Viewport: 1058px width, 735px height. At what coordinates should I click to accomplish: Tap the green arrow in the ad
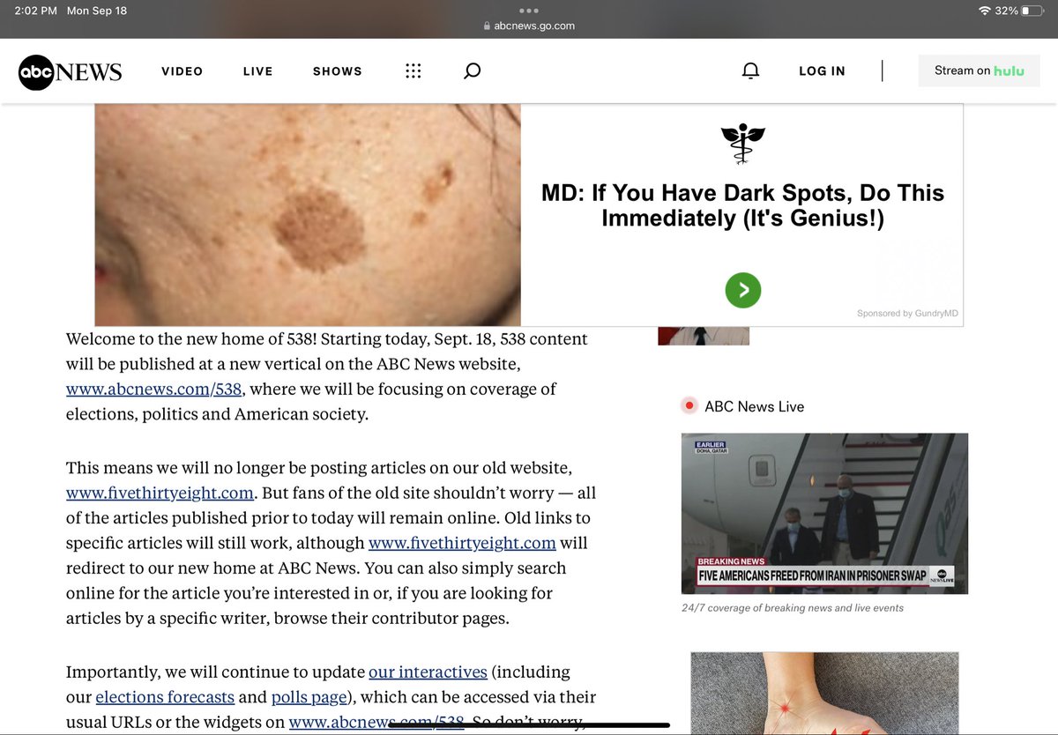pos(742,289)
